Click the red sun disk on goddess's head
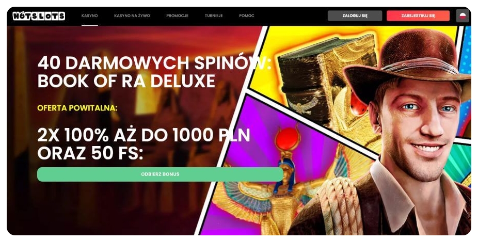 pyautogui.click(x=288, y=139)
